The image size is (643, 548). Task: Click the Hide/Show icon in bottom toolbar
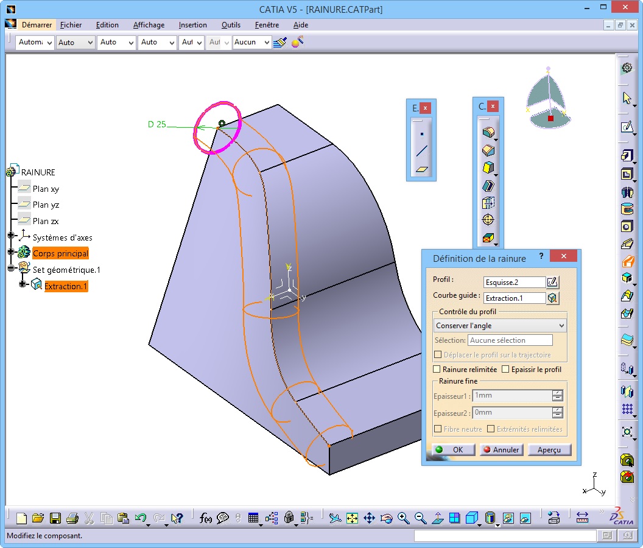pos(508,518)
